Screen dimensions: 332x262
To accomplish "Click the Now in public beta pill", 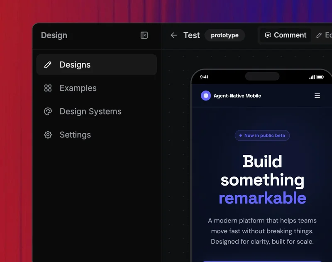I will tap(262, 135).
